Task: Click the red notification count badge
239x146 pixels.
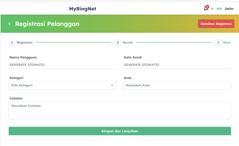Action: coord(207,7)
